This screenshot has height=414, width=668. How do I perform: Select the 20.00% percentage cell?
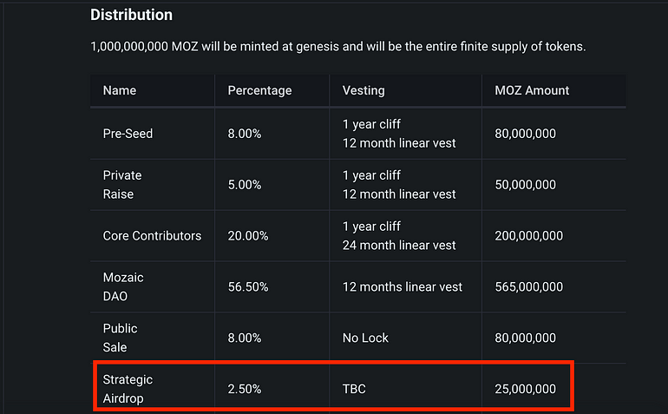(x=248, y=235)
